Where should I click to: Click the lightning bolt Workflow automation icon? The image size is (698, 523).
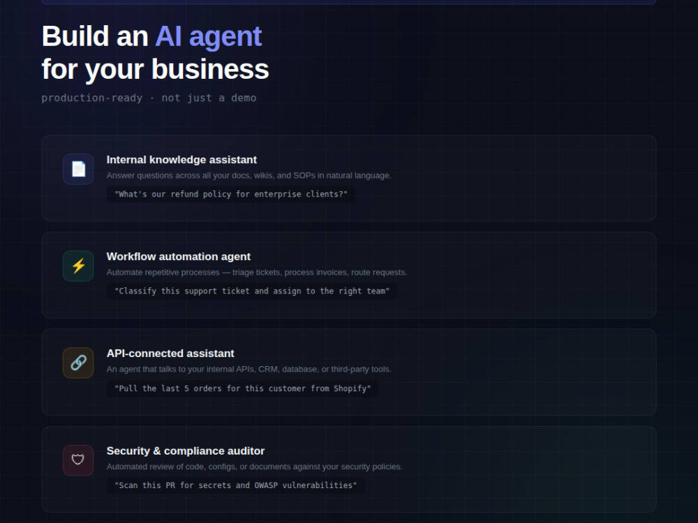78,266
